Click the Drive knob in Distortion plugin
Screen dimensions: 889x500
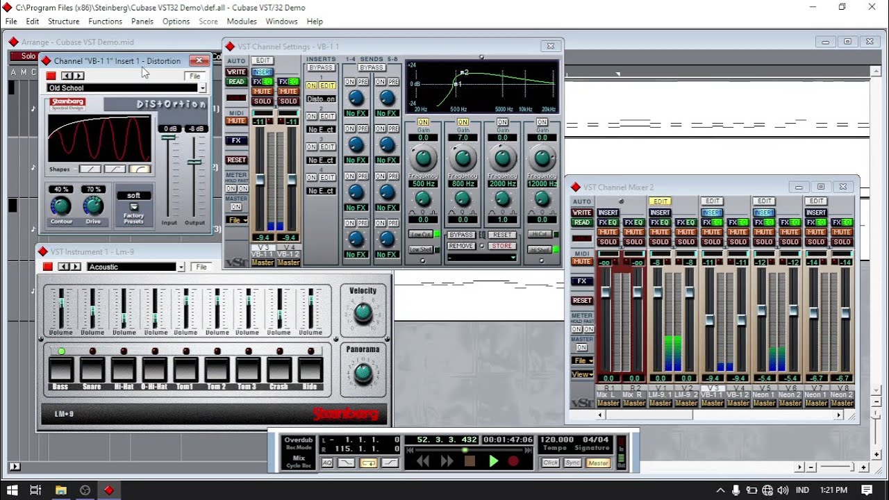[x=92, y=206]
